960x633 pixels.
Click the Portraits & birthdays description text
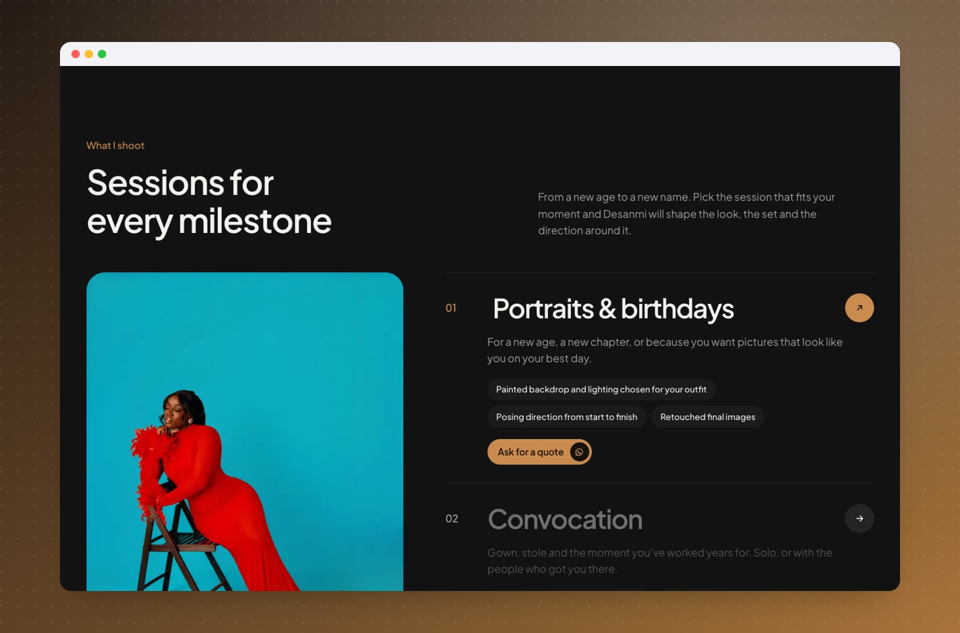click(665, 350)
